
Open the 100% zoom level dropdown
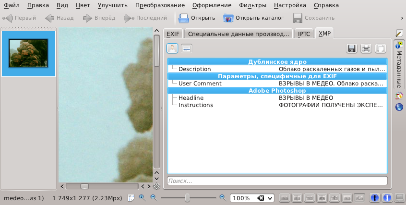click(x=270, y=198)
